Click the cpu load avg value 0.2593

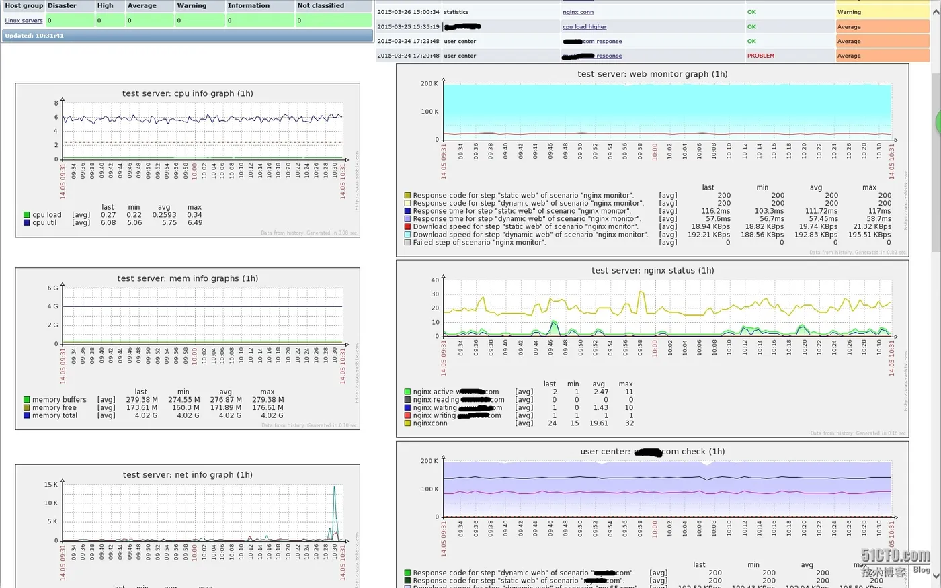165,215
